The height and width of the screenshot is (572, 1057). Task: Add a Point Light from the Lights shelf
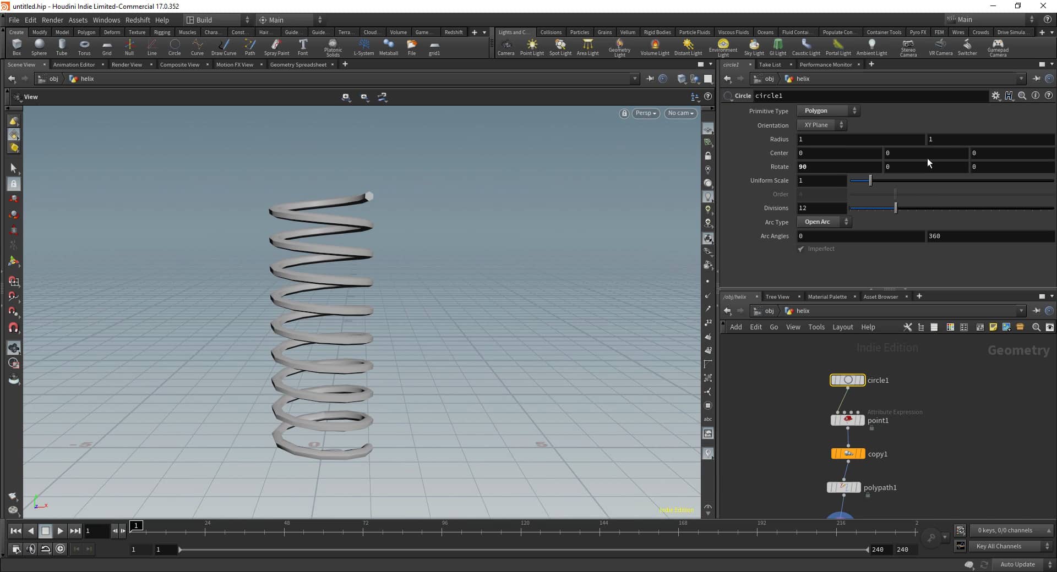(x=532, y=48)
